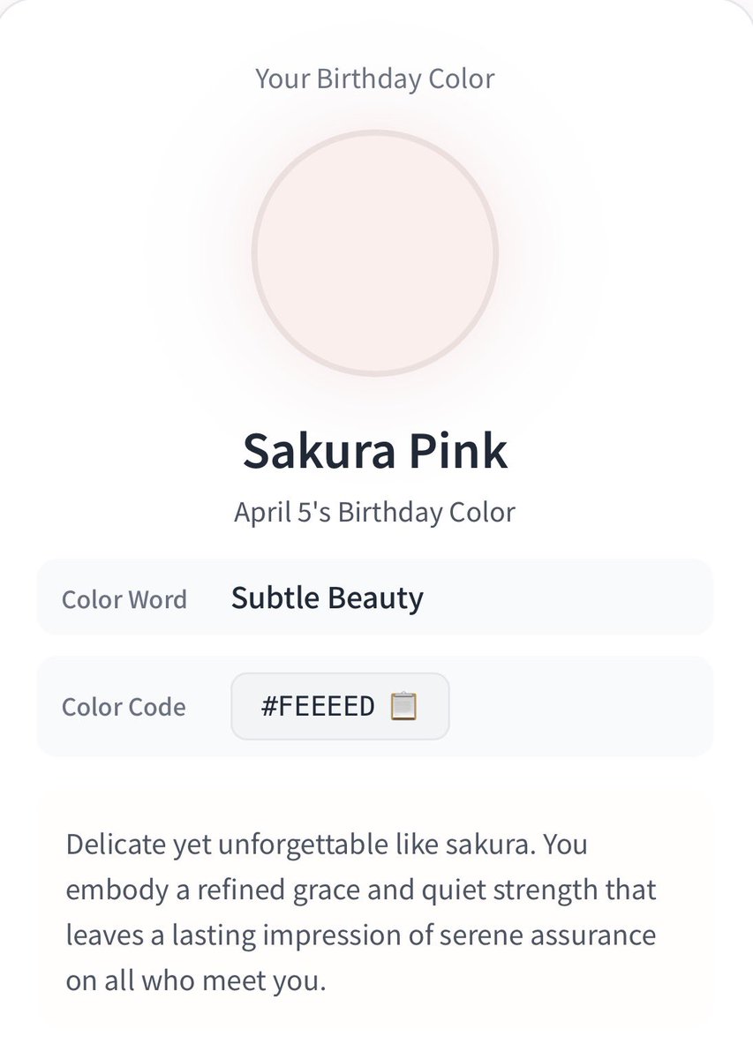This screenshot has height=1059, width=753.
Task: Click empty space in the Color Word row
Action: point(565,598)
